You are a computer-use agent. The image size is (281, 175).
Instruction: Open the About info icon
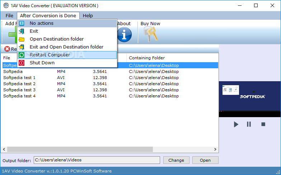pyautogui.click(x=124, y=34)
